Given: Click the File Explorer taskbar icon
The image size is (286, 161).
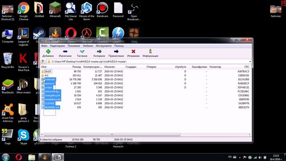Looking at the screenshot, I should coord(32,157).
